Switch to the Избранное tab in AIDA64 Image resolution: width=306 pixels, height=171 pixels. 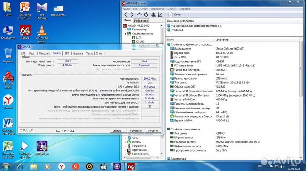[x=141, y=21]
